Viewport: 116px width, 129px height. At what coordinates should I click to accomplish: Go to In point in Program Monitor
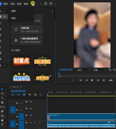(81, 80)
